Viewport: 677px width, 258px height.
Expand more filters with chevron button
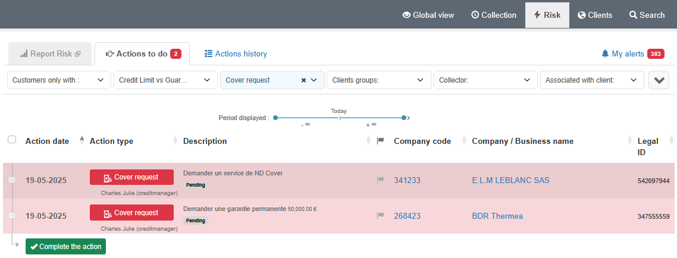[x=659, y=80]
